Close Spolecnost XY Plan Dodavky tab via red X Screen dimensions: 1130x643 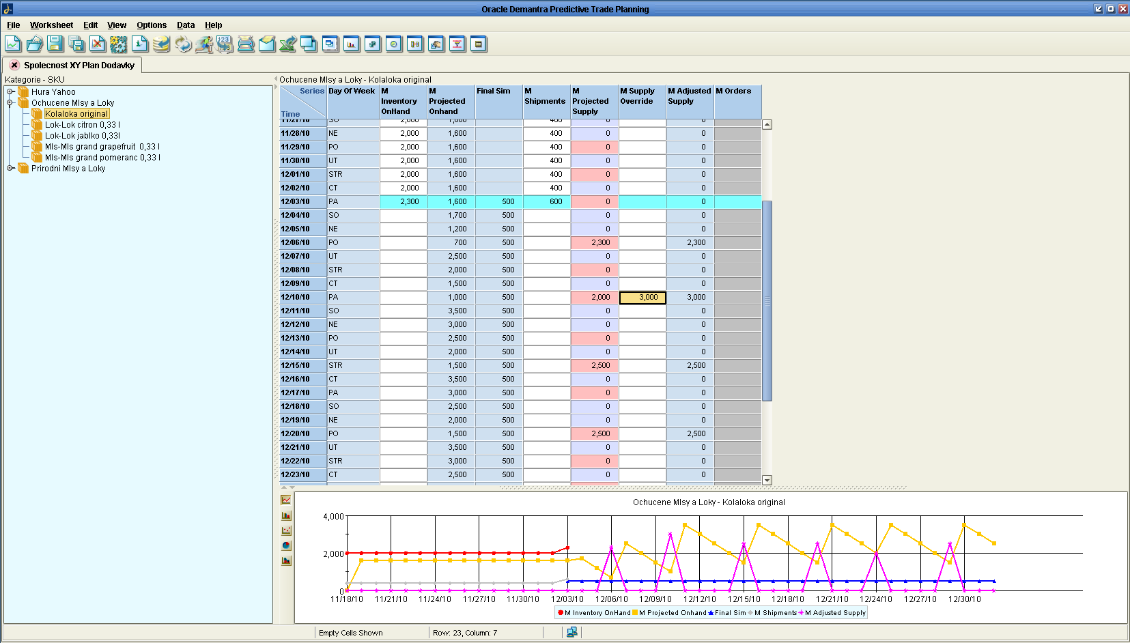14,66
